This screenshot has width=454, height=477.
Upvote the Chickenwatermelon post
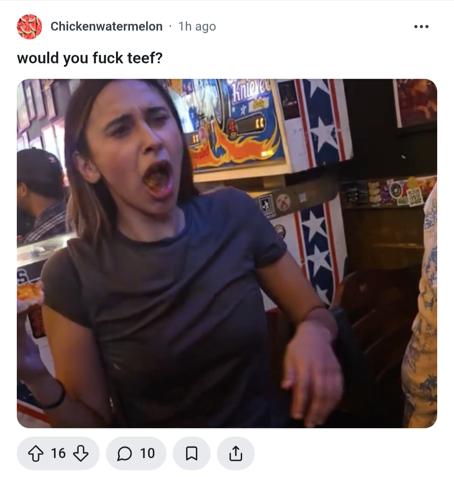(x=36, y=453)
